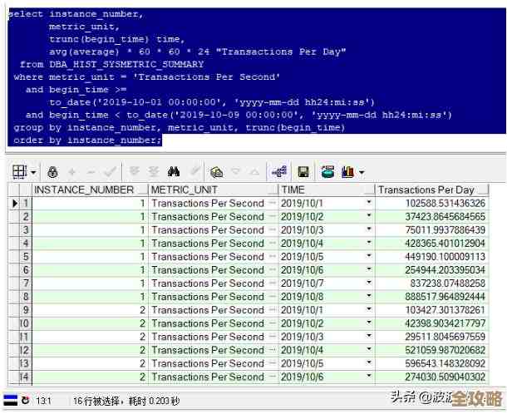
Task: Toggle the padlock edit data icon
Action: [x=52, y=172]
